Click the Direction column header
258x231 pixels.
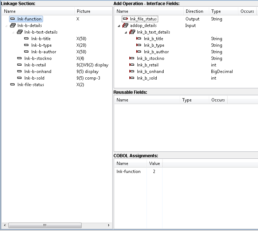click(194, 11)
